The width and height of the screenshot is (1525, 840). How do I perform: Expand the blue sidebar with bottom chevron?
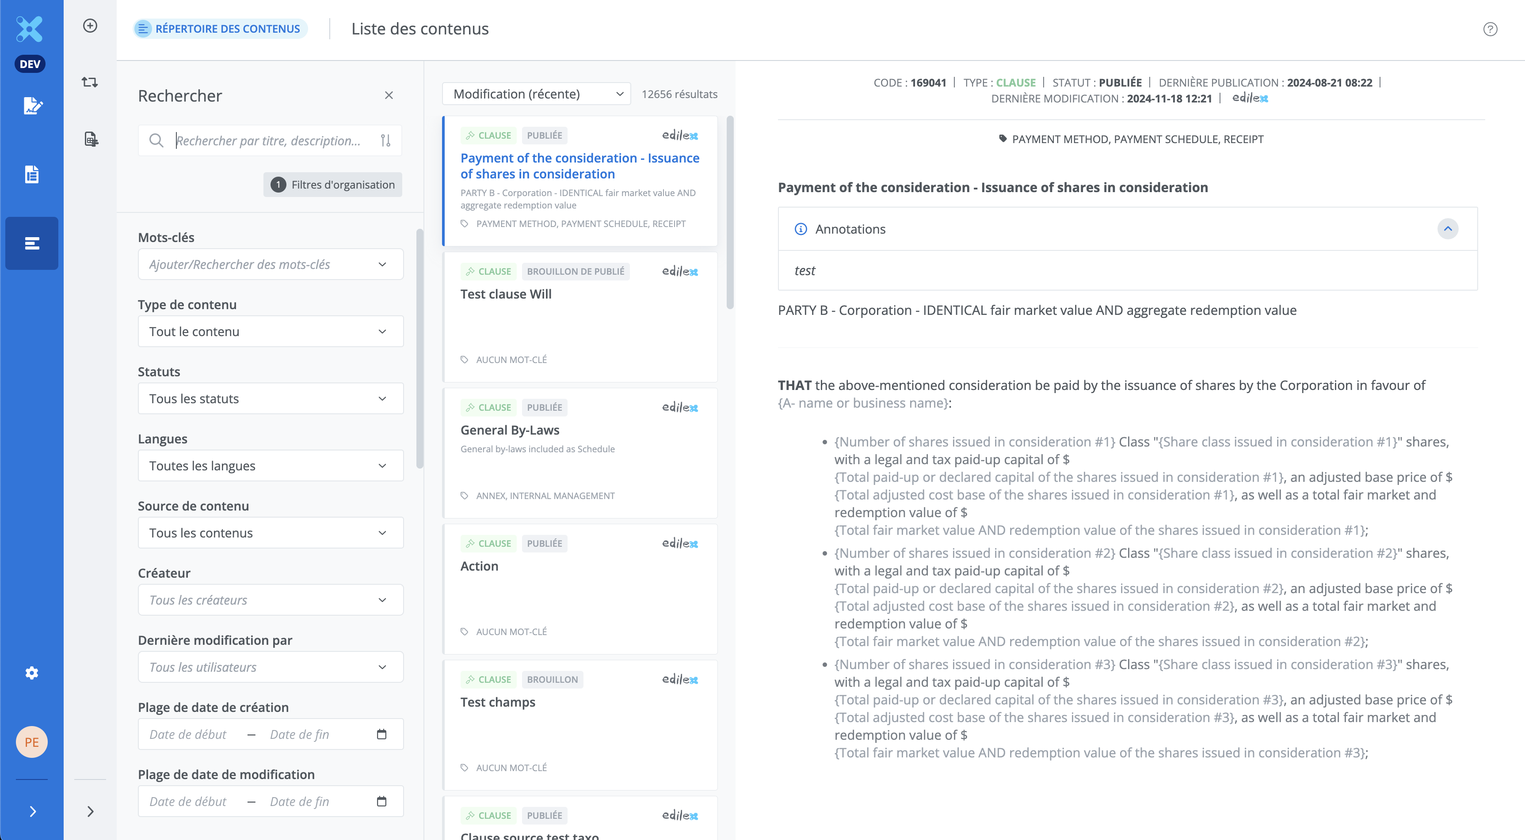tap(32, 811)
